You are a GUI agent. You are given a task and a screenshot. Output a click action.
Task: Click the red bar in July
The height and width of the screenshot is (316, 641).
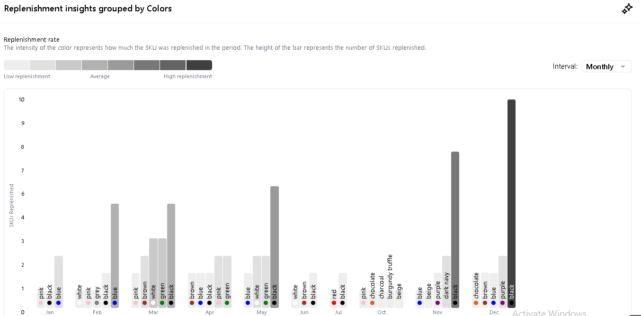coord(334,298)
